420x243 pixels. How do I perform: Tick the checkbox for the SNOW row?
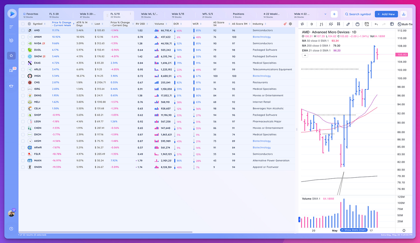coord(23,56)
